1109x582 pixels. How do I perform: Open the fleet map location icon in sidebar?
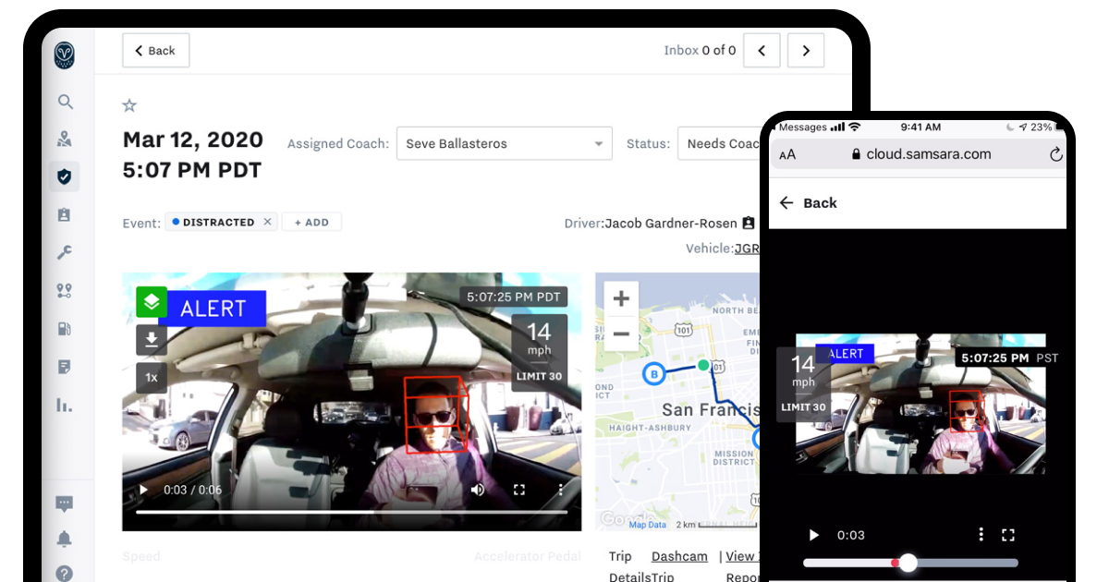click(64, 139)
